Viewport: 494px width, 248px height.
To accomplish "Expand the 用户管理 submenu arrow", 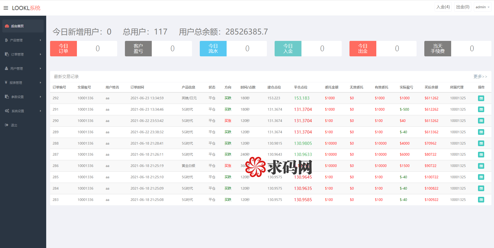I will click(41, 68).
